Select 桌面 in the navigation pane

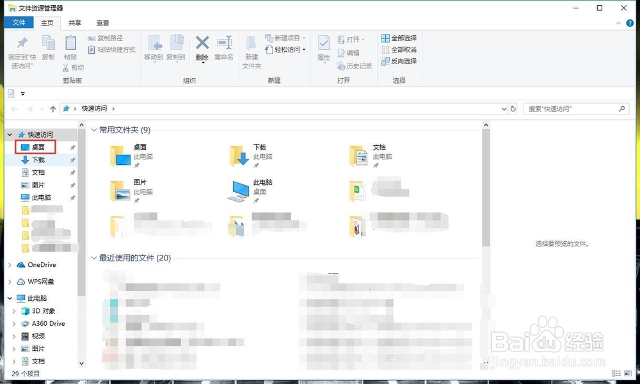38,147
